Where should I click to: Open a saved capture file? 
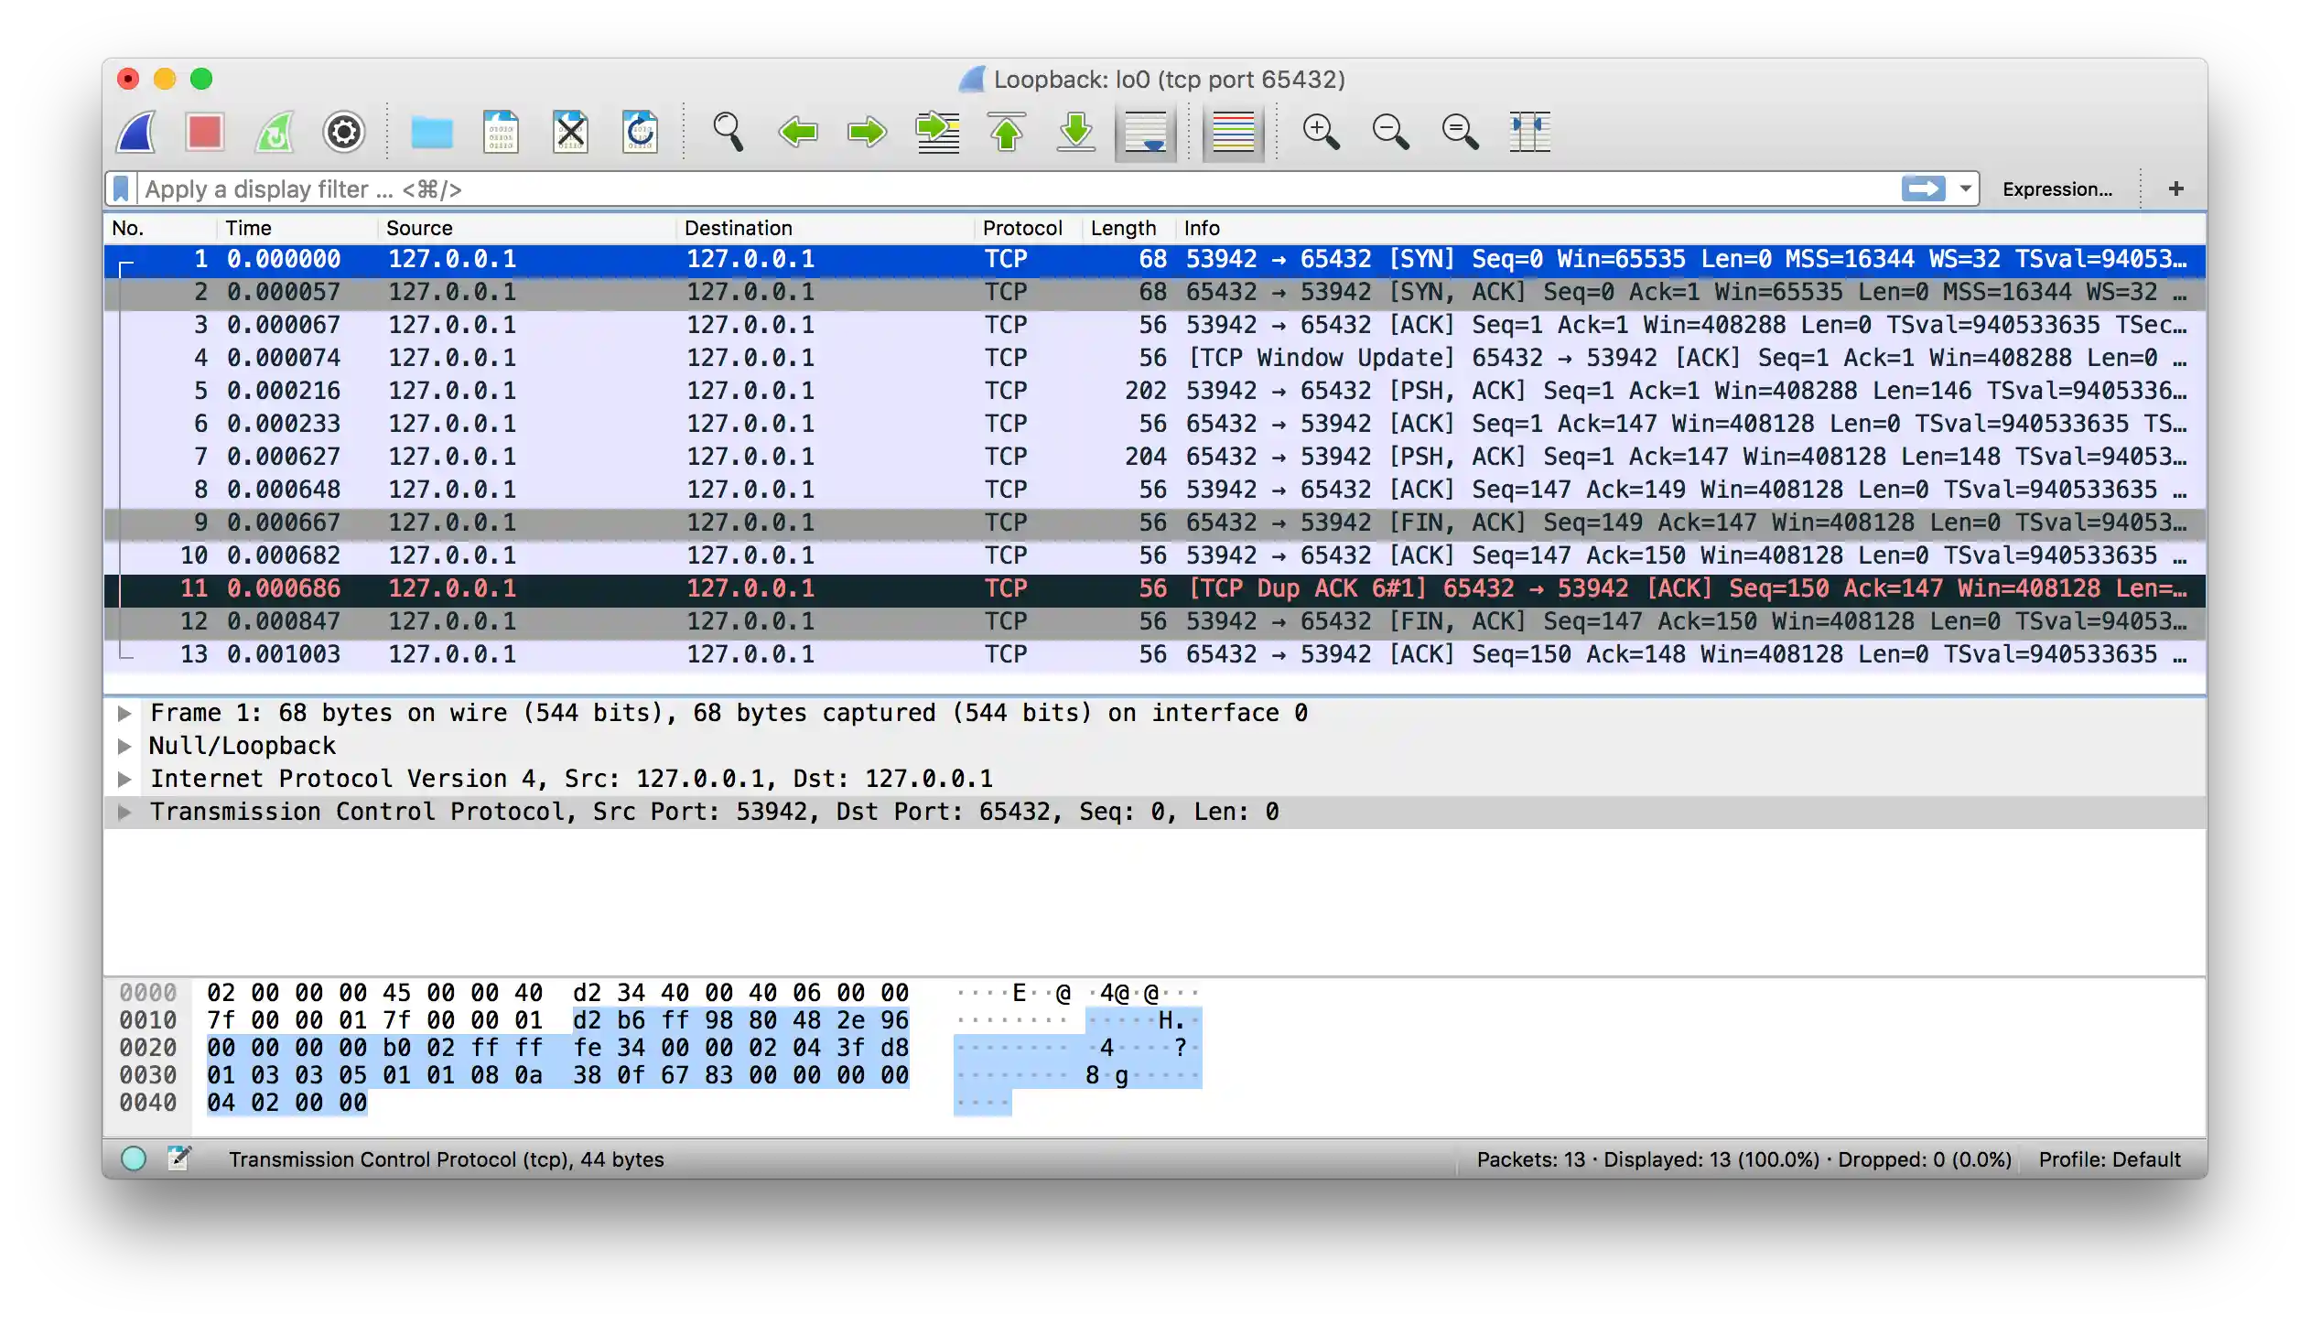coord(432,133)
